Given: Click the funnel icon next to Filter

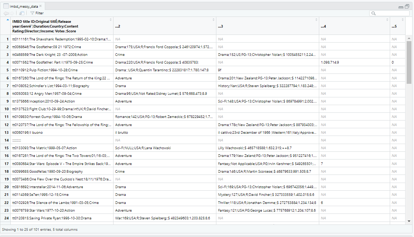Looking at the screenshot, I should tap(32, 13).
